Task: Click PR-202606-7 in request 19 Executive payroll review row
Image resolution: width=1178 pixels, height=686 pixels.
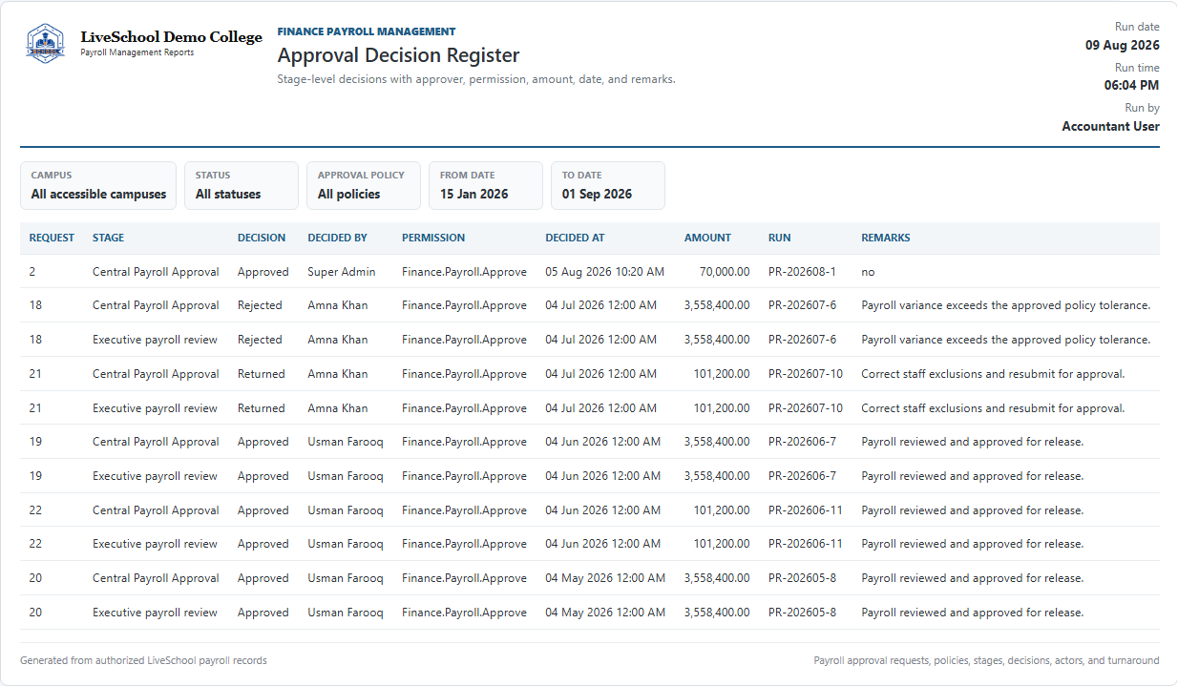Action: (802, 476)
